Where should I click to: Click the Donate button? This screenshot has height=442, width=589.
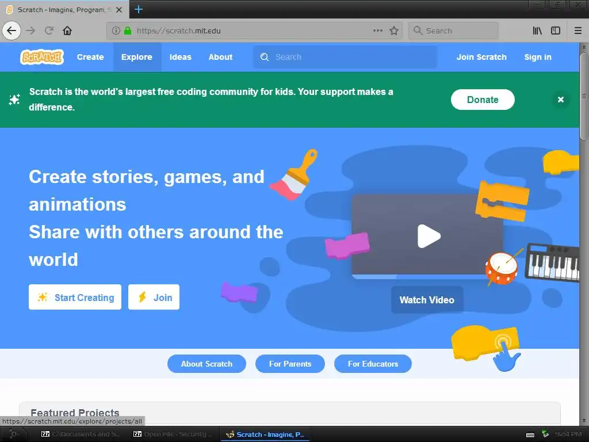(483, 100)
